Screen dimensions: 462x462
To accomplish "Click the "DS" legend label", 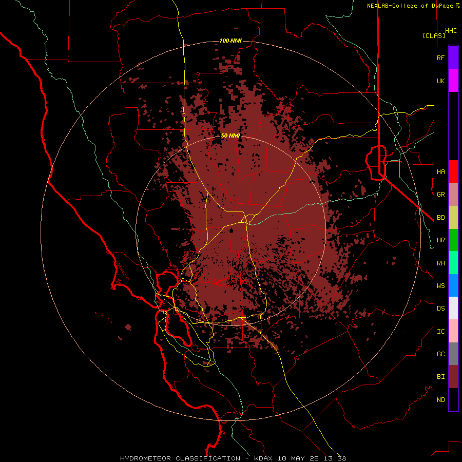I will (440, 309).
